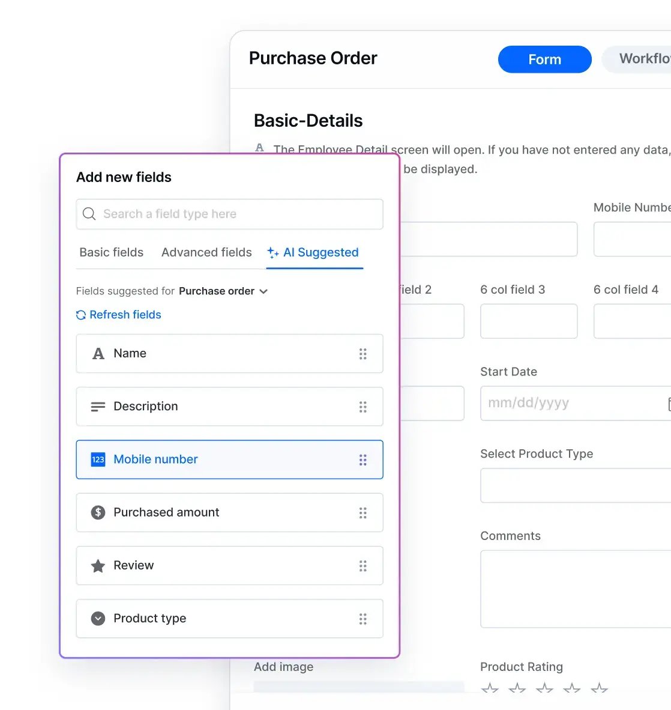671x710 pixels.
Task: Click the drag handle on Name field
Action: [x=363, y=354]
